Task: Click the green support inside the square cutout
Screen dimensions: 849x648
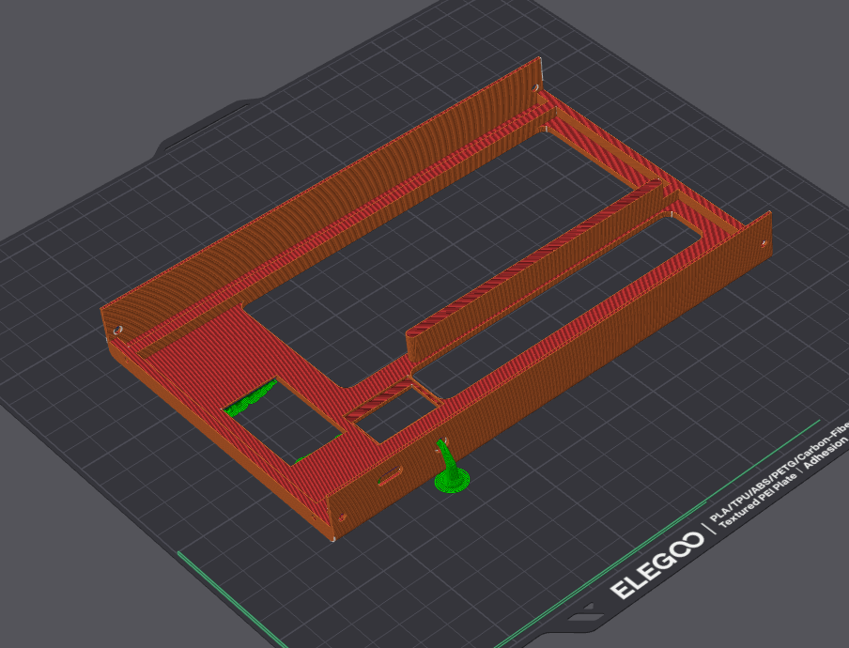Action: pos(251,399)
